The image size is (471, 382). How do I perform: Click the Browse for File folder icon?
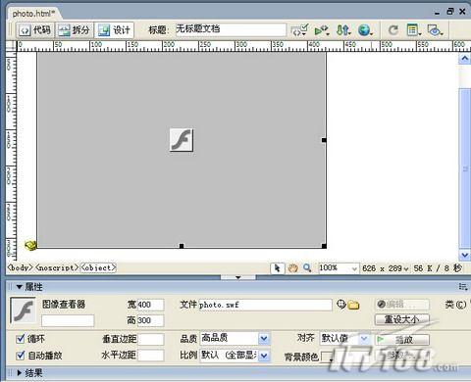353,305
